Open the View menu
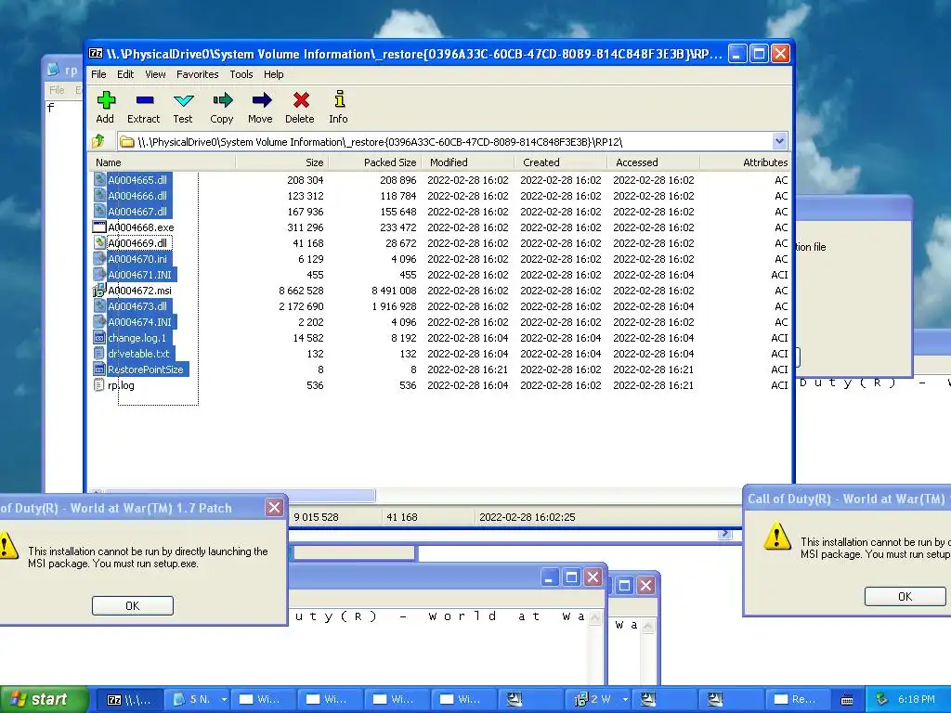Screen dimensions: 951x713 [x=155, y=74]
